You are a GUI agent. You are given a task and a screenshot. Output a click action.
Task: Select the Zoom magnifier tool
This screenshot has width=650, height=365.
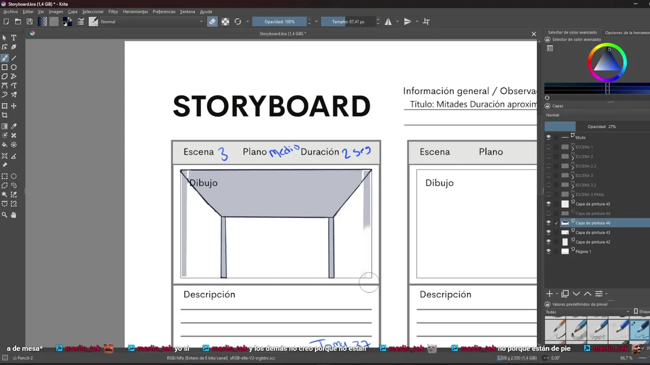[5, 215]
